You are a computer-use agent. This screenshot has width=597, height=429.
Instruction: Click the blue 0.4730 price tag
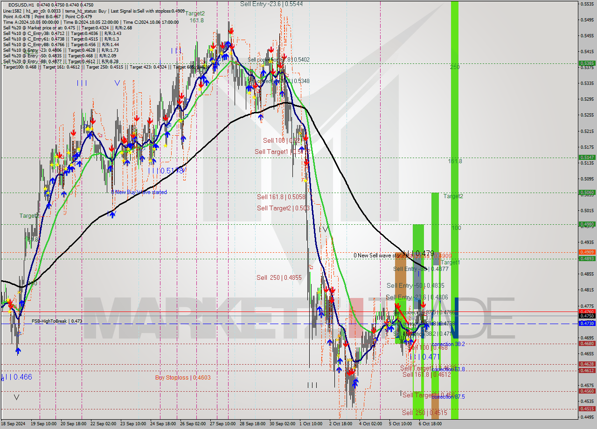[x=587, y=323]
